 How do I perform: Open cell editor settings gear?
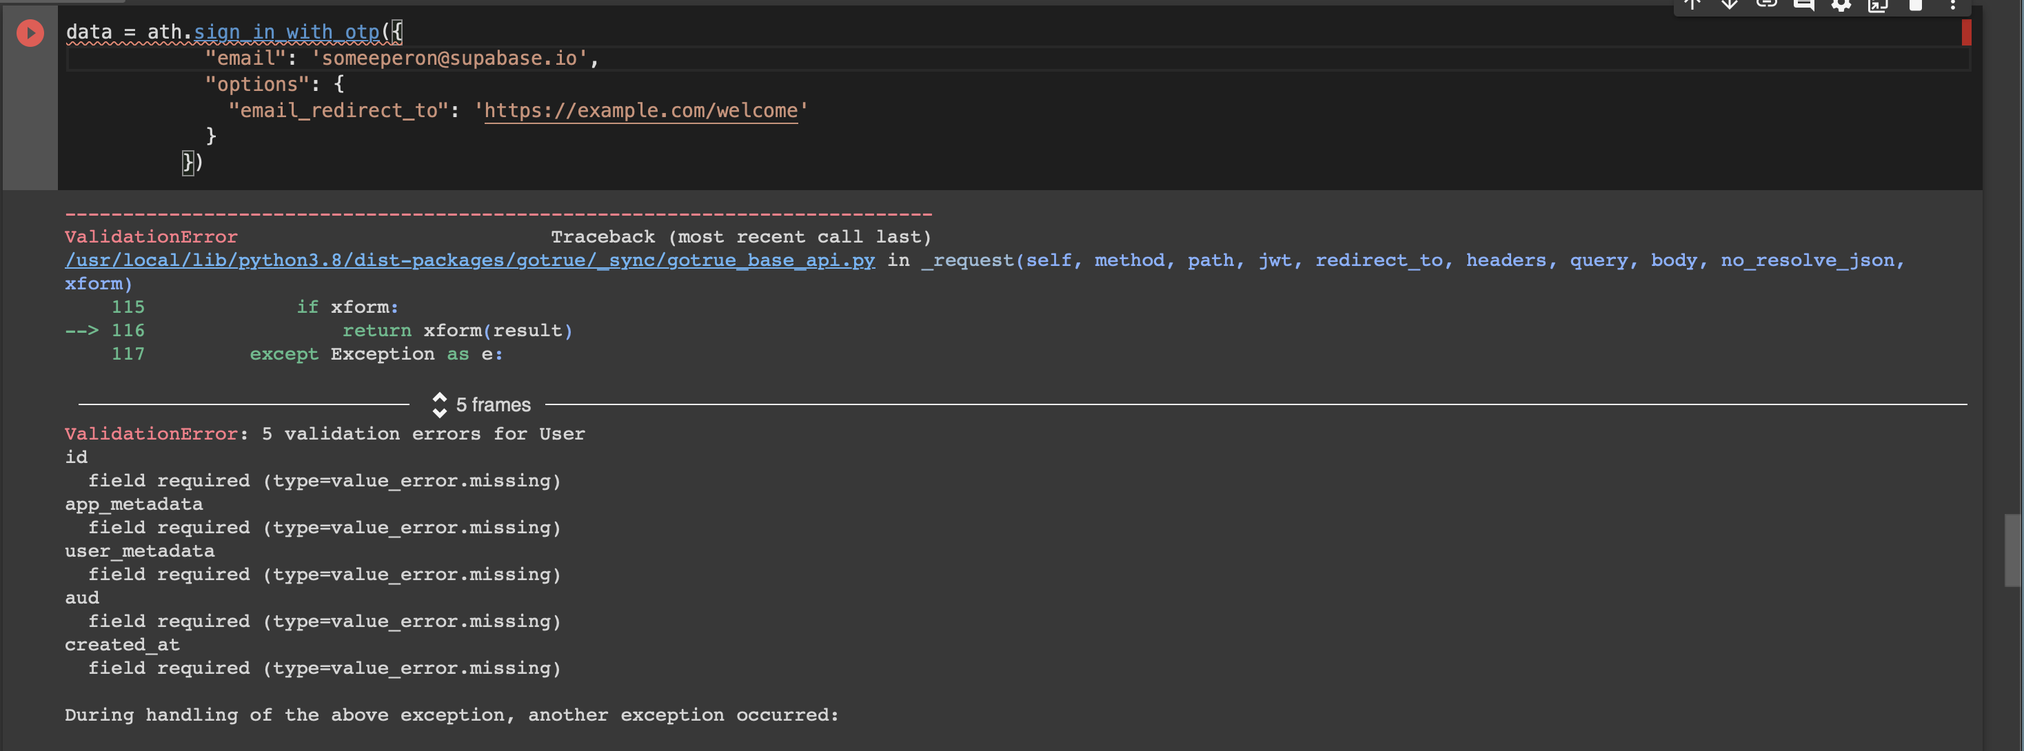(x=1841, y=6)
